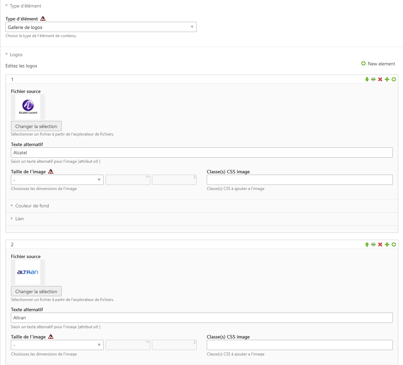Image resolution: width=403 pixels, height=365 pixels.
Task: Open logo 2 Taille de l'image dropdown
Action: point(57,345)
